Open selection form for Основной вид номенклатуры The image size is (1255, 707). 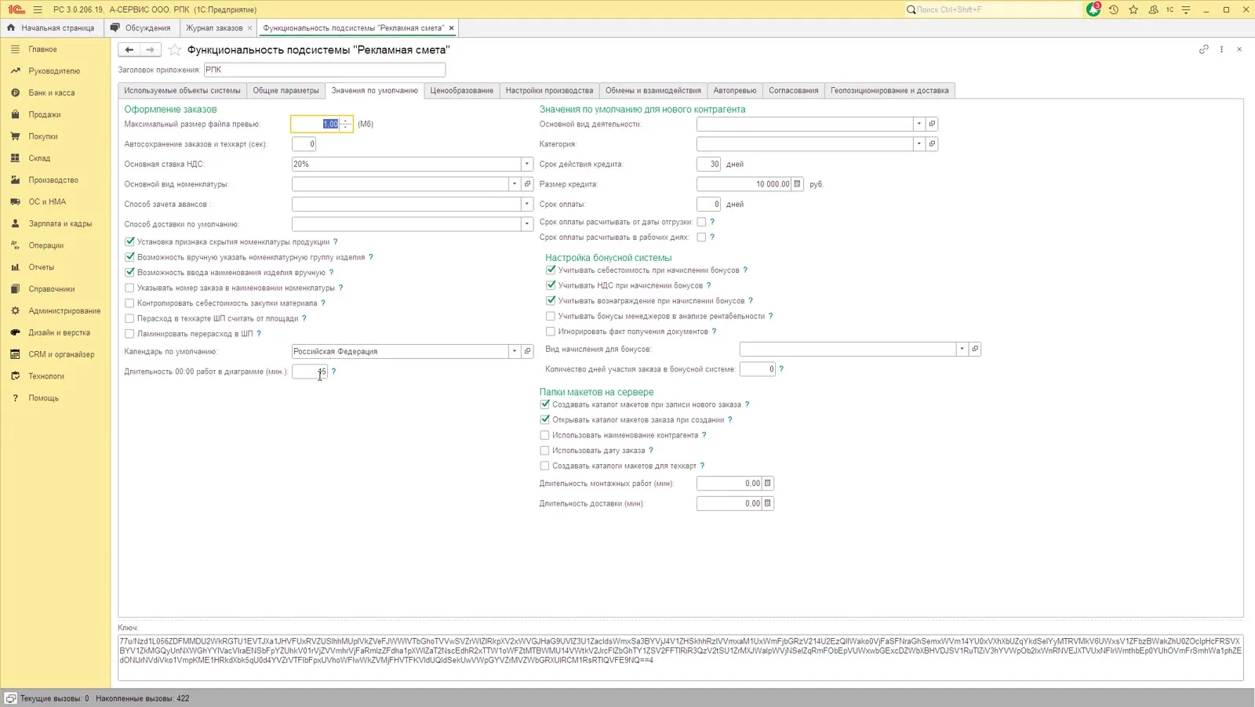[x=527, y=184]
